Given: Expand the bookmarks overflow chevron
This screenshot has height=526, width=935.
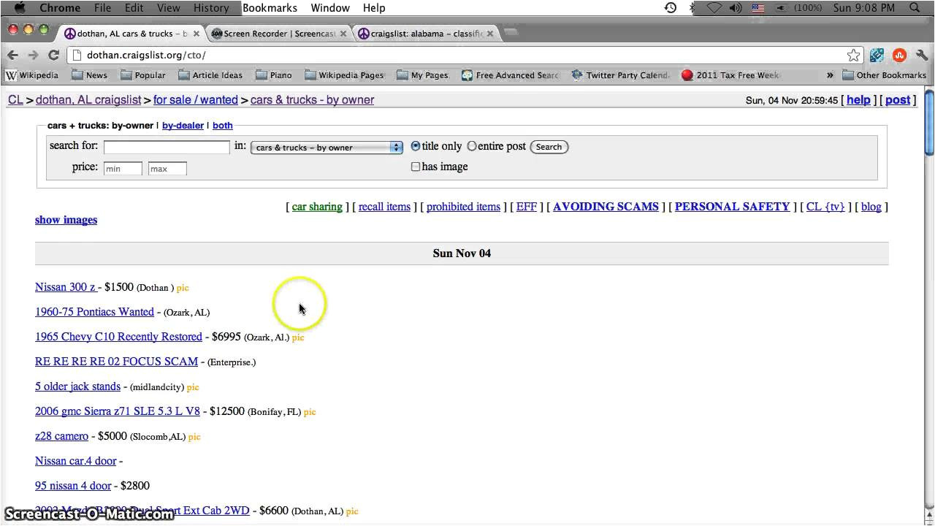Looking at the screenshot, I should pyautogui.click(x=830, y=75).
